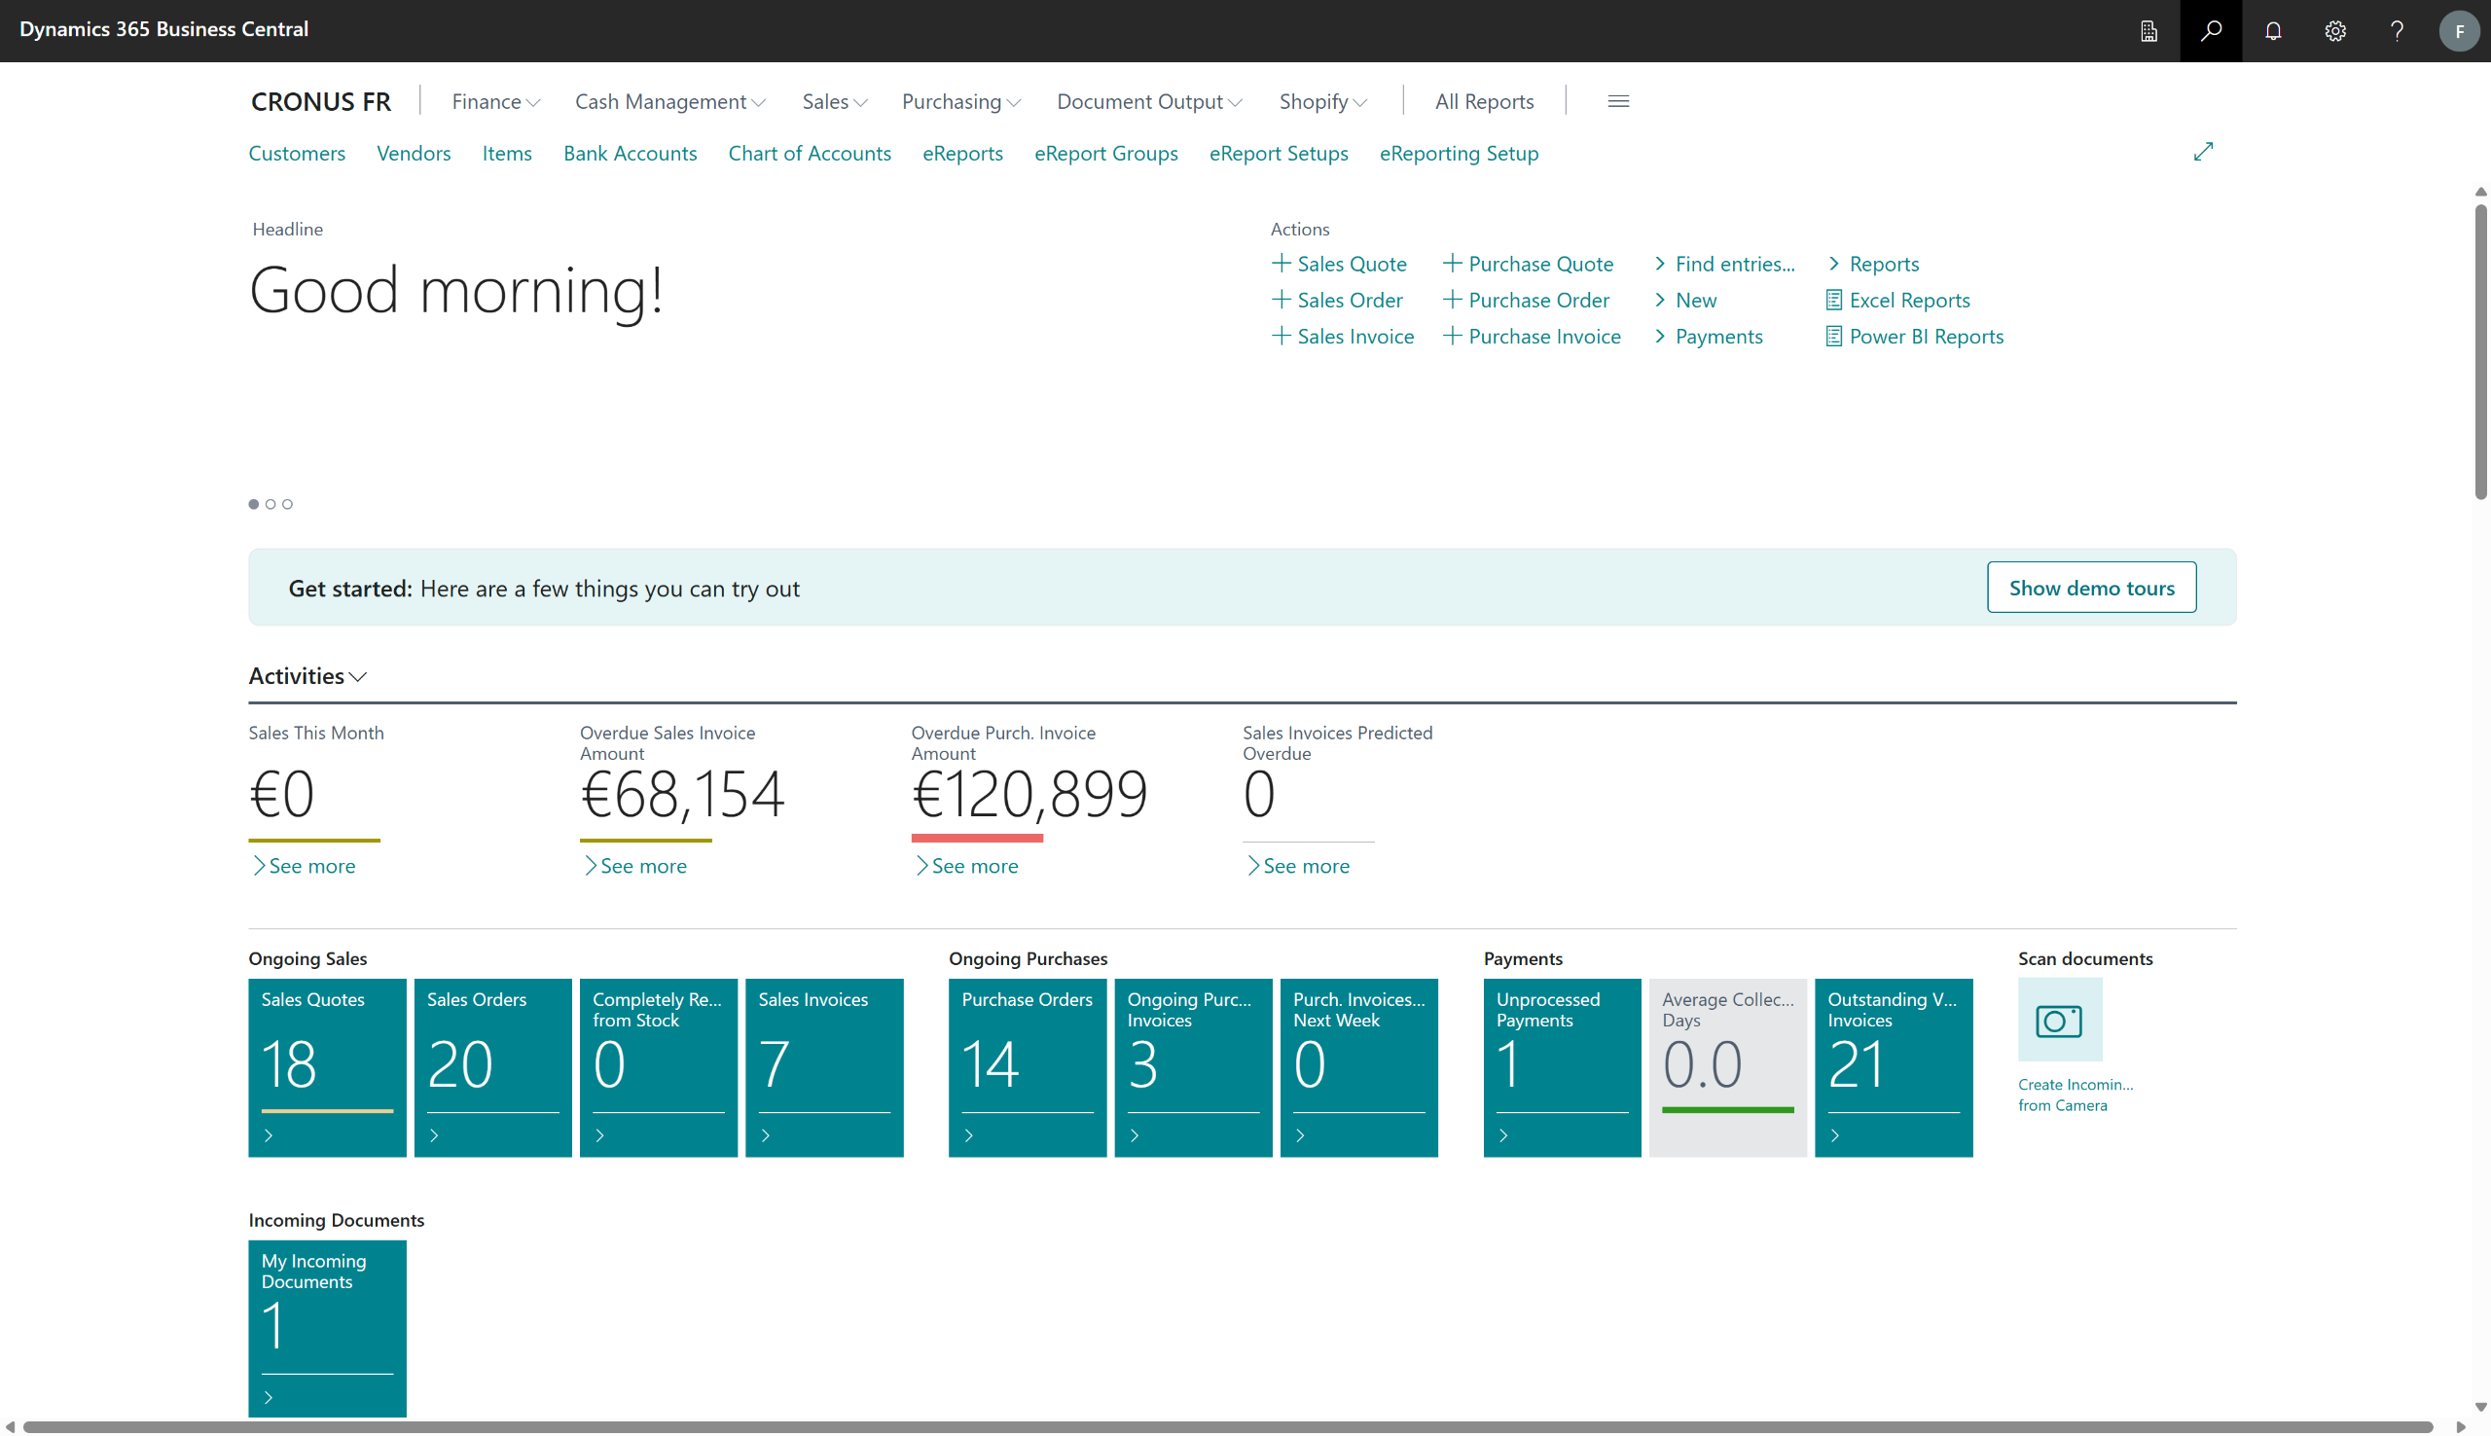The height and width of the screenshot is (1436, 2491).
Task: Open the settings gear
Action: (x=2334, y=30)
